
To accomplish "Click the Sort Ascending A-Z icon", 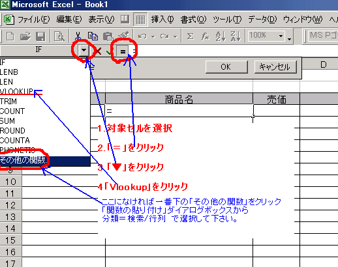I will (221, 36).
